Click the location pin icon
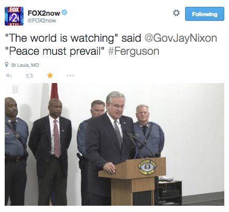 click(7, 65)
